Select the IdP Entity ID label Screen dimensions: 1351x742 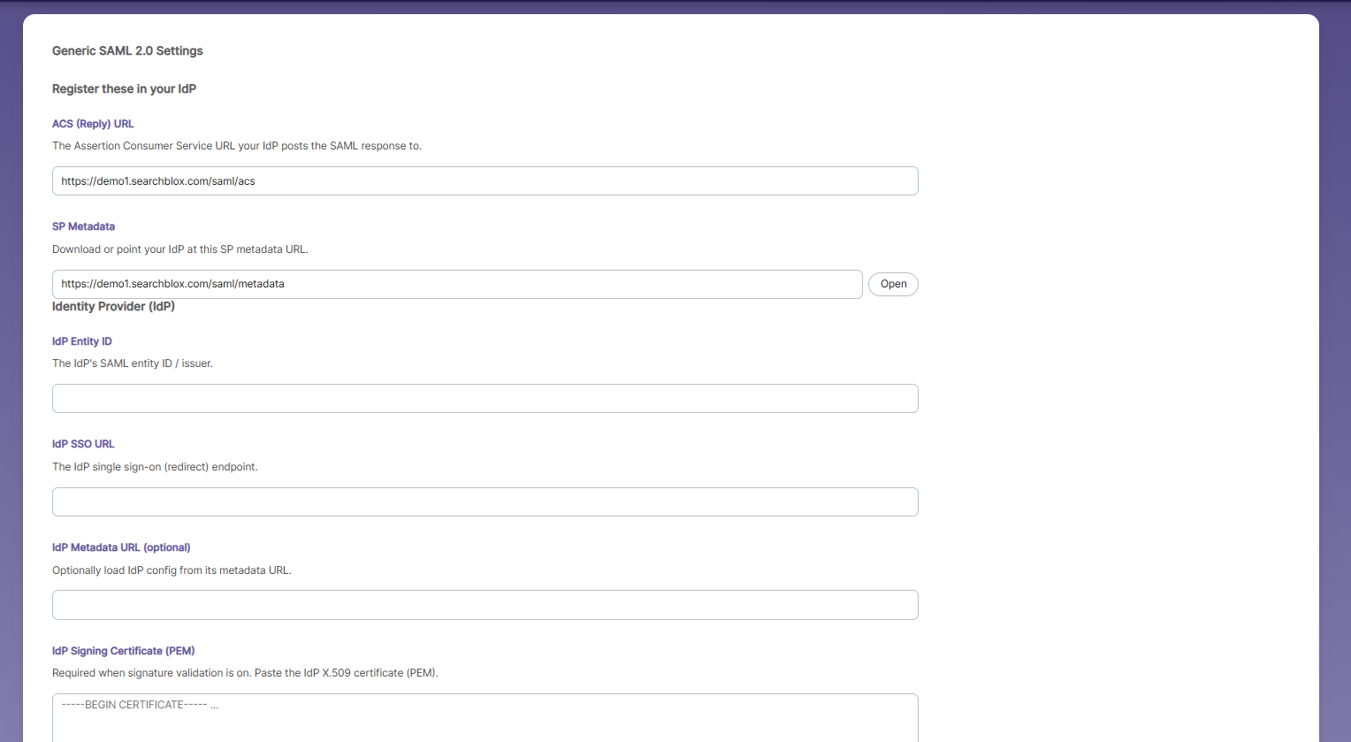pos(82,341)
